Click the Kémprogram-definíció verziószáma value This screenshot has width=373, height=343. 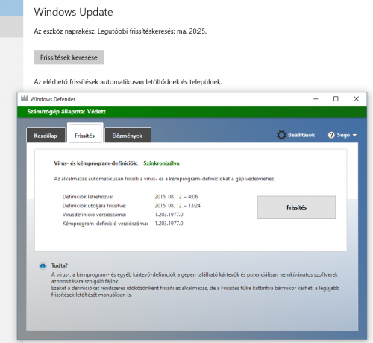point(169,224)
